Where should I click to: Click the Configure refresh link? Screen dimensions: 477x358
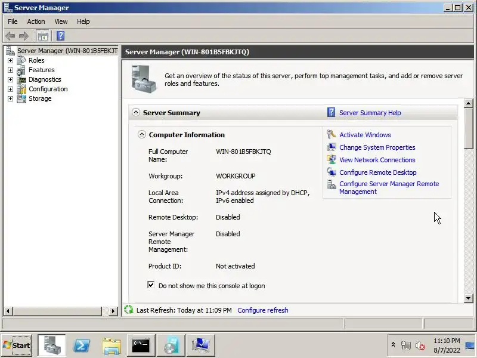(263, 310)
